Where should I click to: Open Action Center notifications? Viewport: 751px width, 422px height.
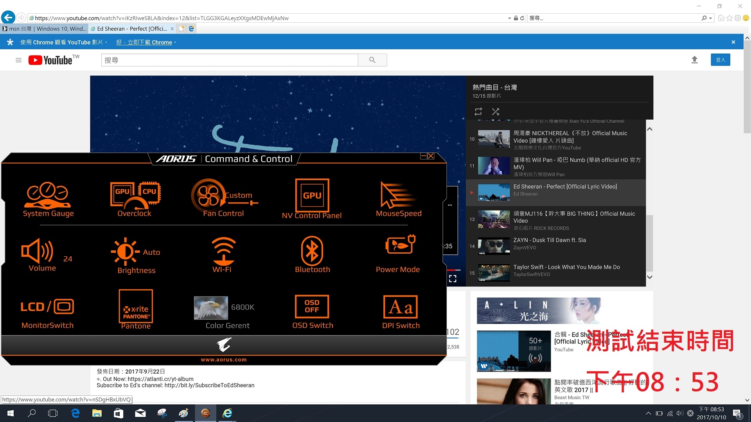tap(737, 413)
